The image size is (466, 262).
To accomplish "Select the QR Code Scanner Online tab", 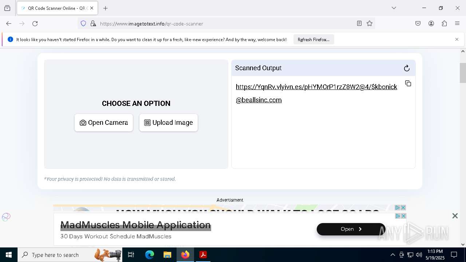I will [x=57, y=8].
